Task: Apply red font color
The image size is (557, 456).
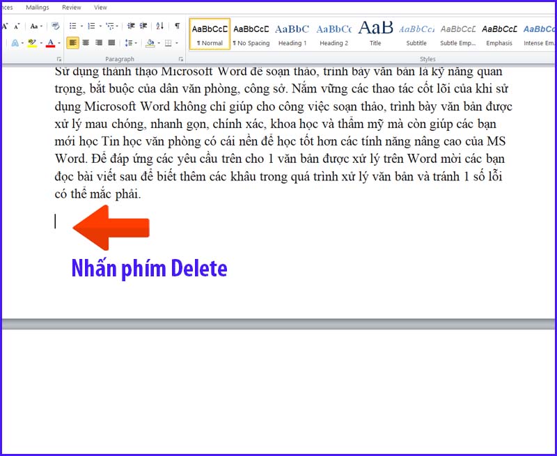Action: tap(51, 43)
